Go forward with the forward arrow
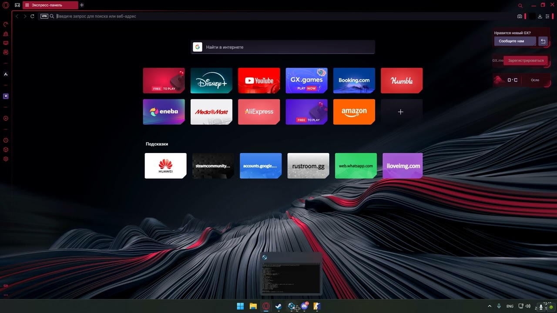557x313 pixels. pyautogui.click(x=25, y=16)
